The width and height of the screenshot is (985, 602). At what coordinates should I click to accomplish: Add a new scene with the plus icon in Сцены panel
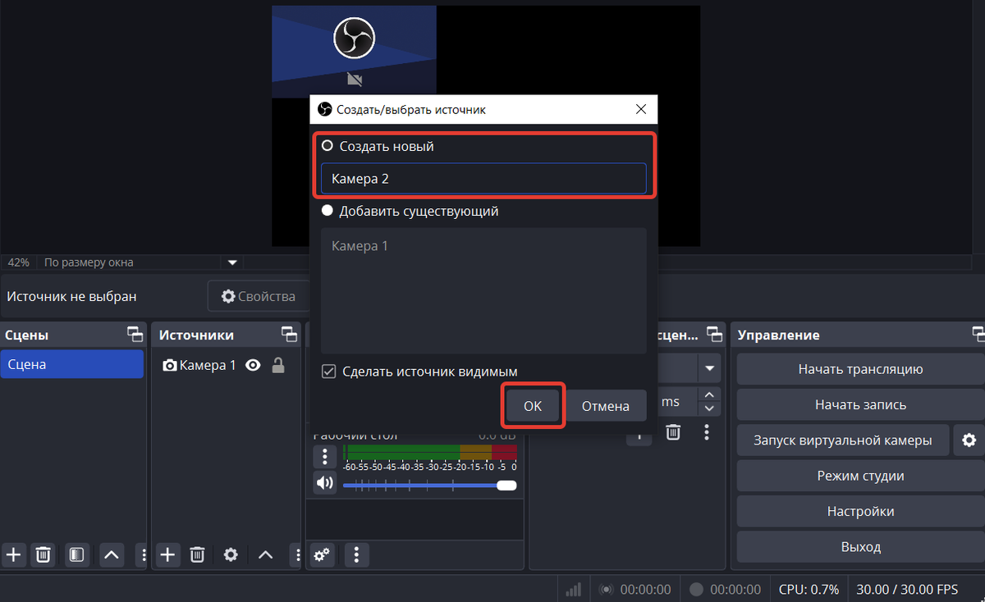click(x=14, y=555)
